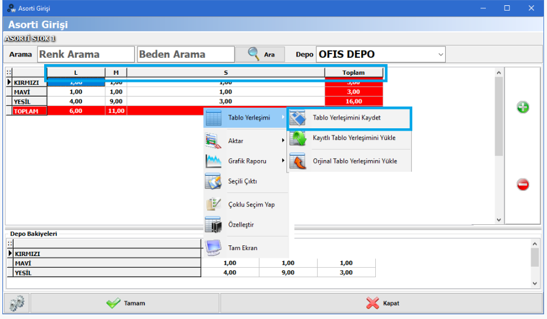547x319 pixels.
Task: Click MAVİ row S cell in top table
Action: click(226, 92)
